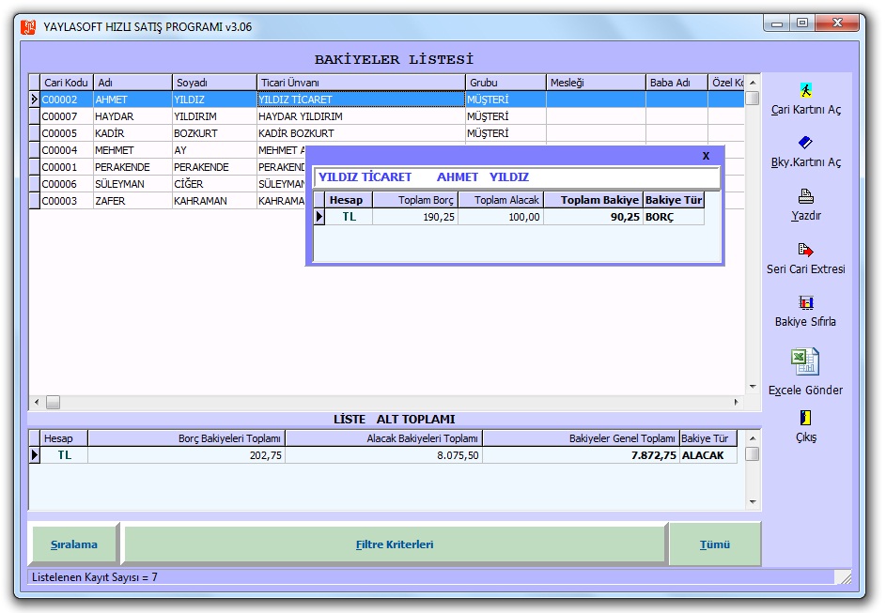Click the Cari Kartını Aç running-man icon
The height and width of the screenshot is (613, 886).
coord(806,90)
